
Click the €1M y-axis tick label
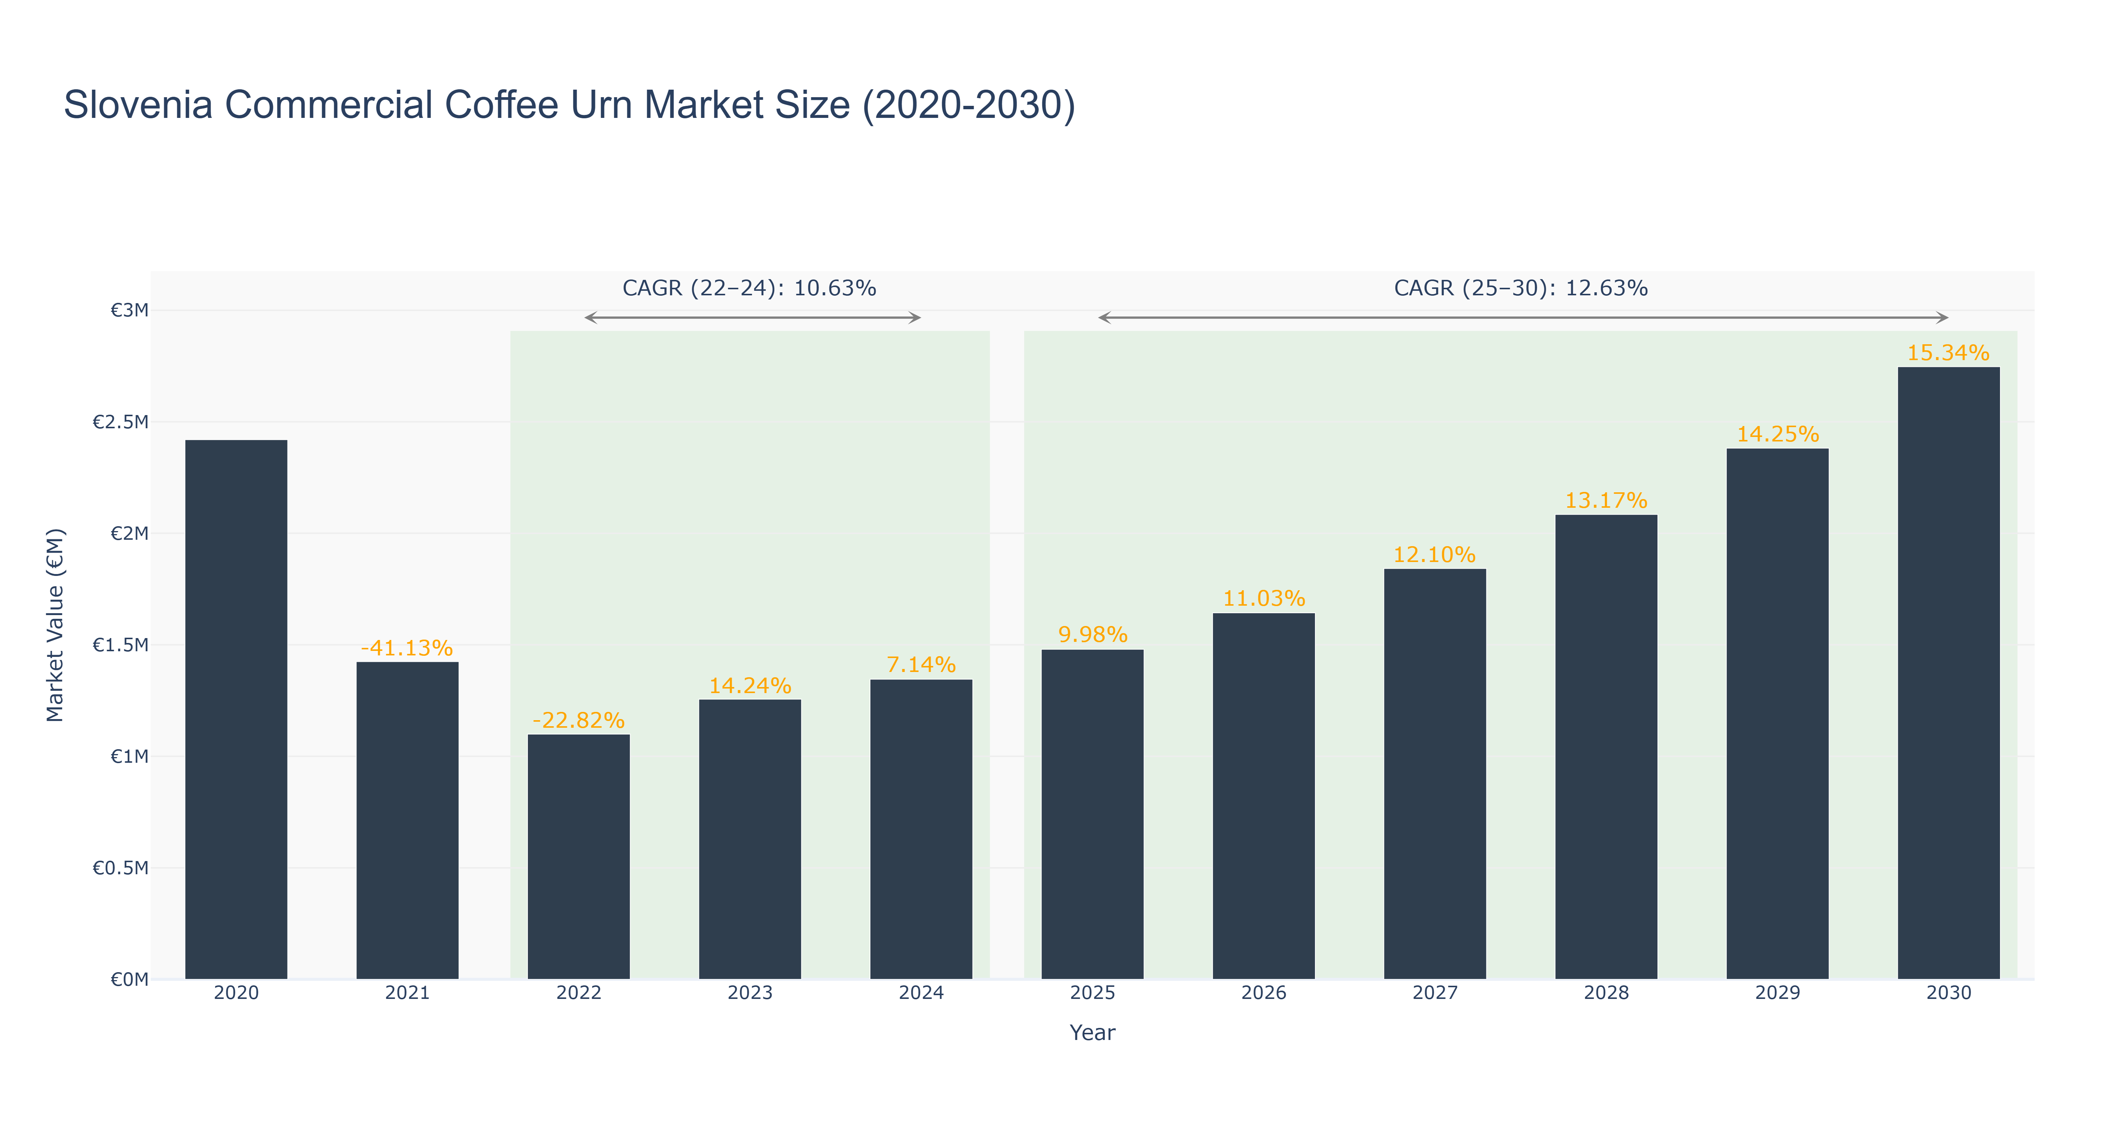tap(129, 756)
